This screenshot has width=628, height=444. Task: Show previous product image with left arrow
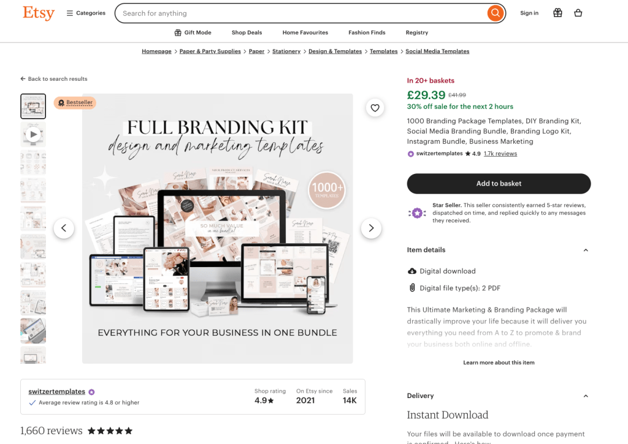[64, 228]
